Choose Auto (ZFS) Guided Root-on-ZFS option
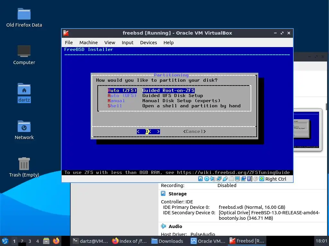329x246 pixels. tap(151, 90)
